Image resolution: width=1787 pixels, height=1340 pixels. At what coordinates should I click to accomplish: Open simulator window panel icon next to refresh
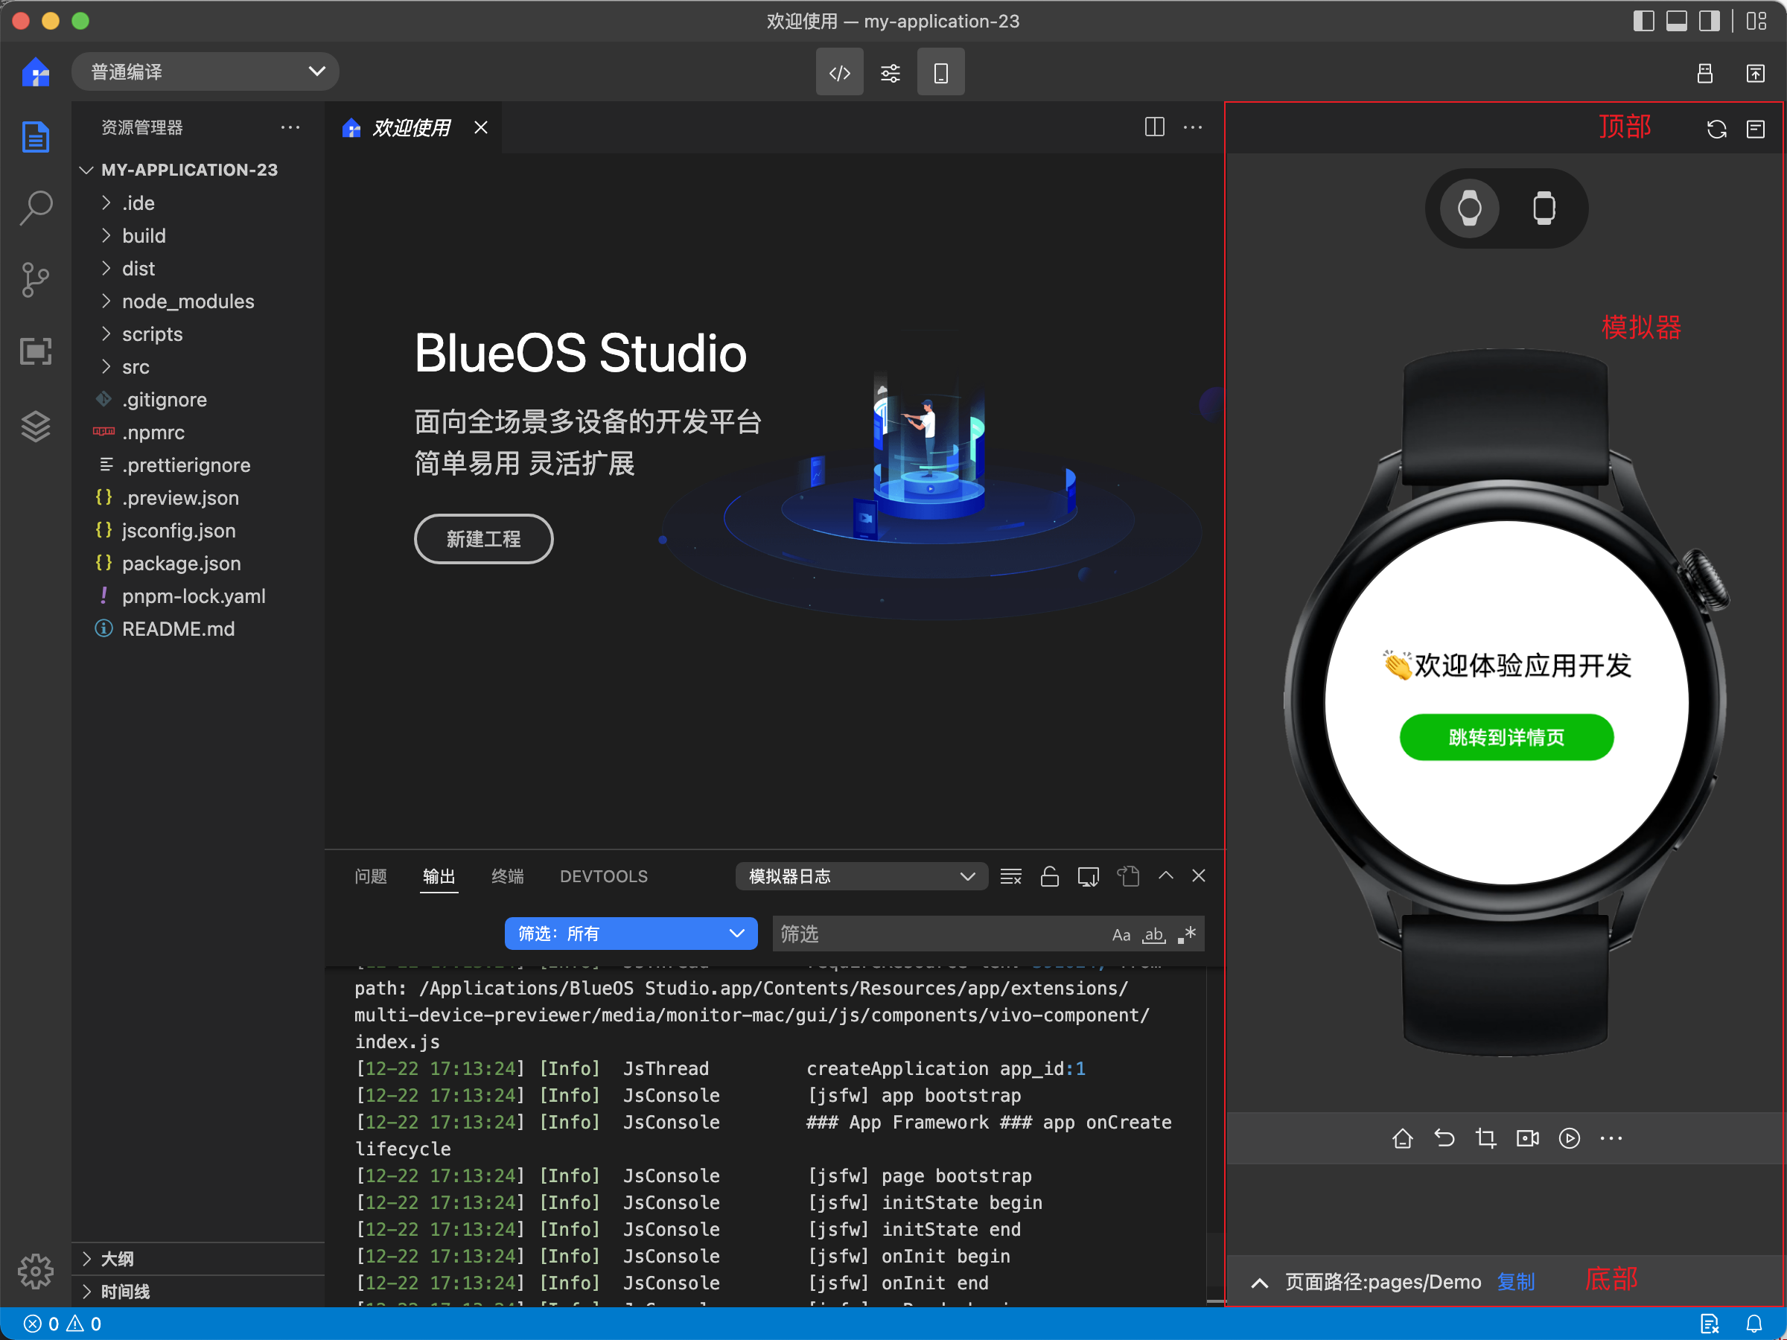1756,130
